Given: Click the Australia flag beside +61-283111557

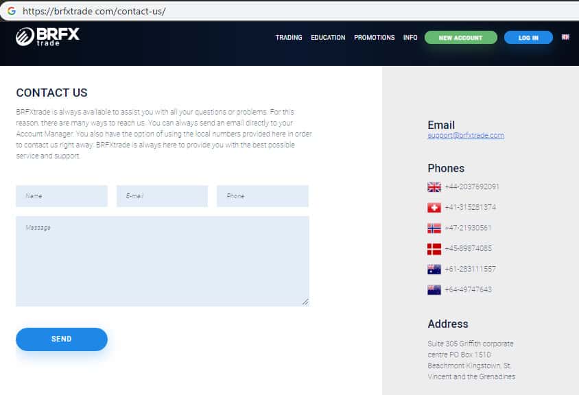Looking at the screenshot, I should (x=434, y=270).
